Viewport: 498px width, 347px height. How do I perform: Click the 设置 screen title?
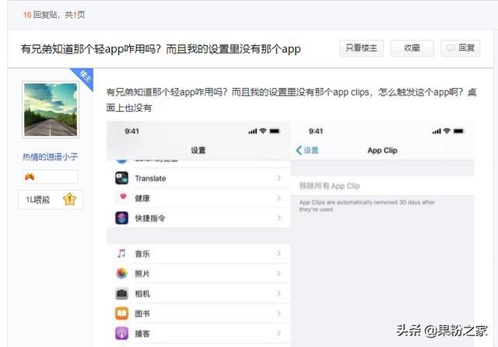click(198, 150)
